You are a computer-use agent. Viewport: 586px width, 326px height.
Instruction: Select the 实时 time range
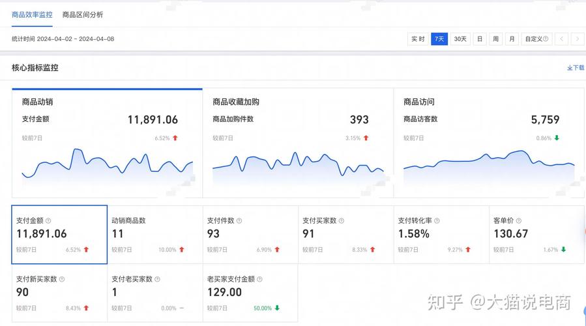(418, 39)
